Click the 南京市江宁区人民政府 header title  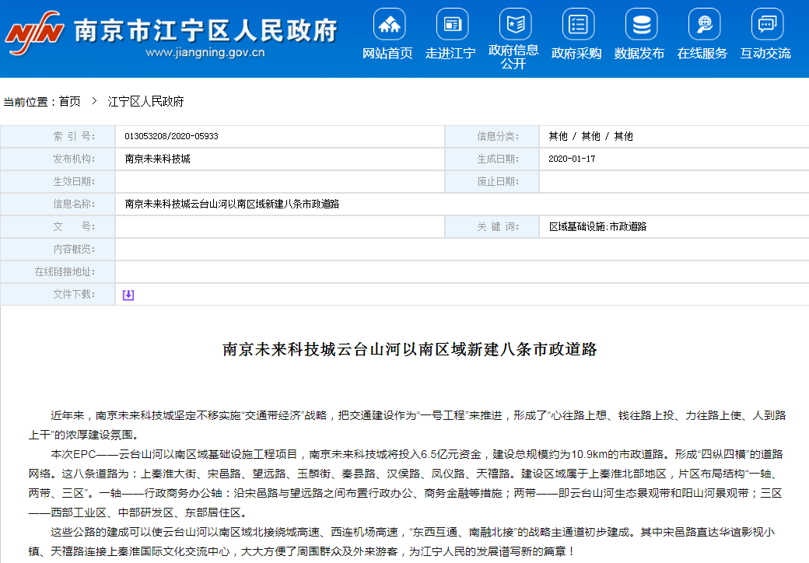click(205, 30)
